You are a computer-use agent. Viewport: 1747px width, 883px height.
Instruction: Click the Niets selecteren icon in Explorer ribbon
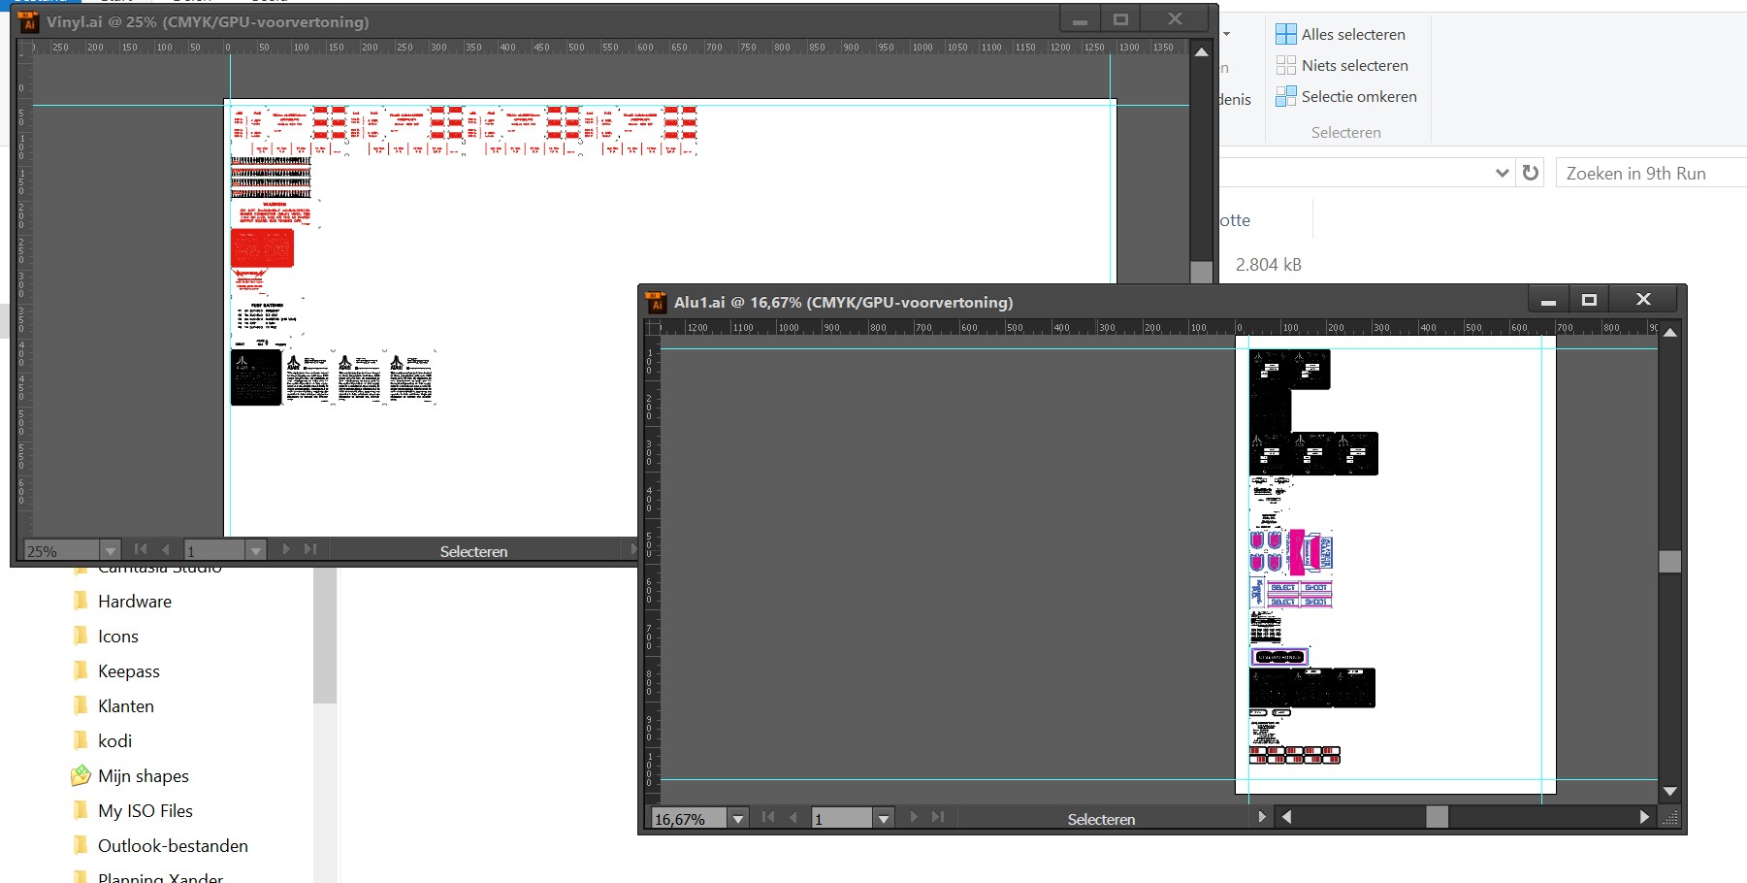(x=1285, y=65)
